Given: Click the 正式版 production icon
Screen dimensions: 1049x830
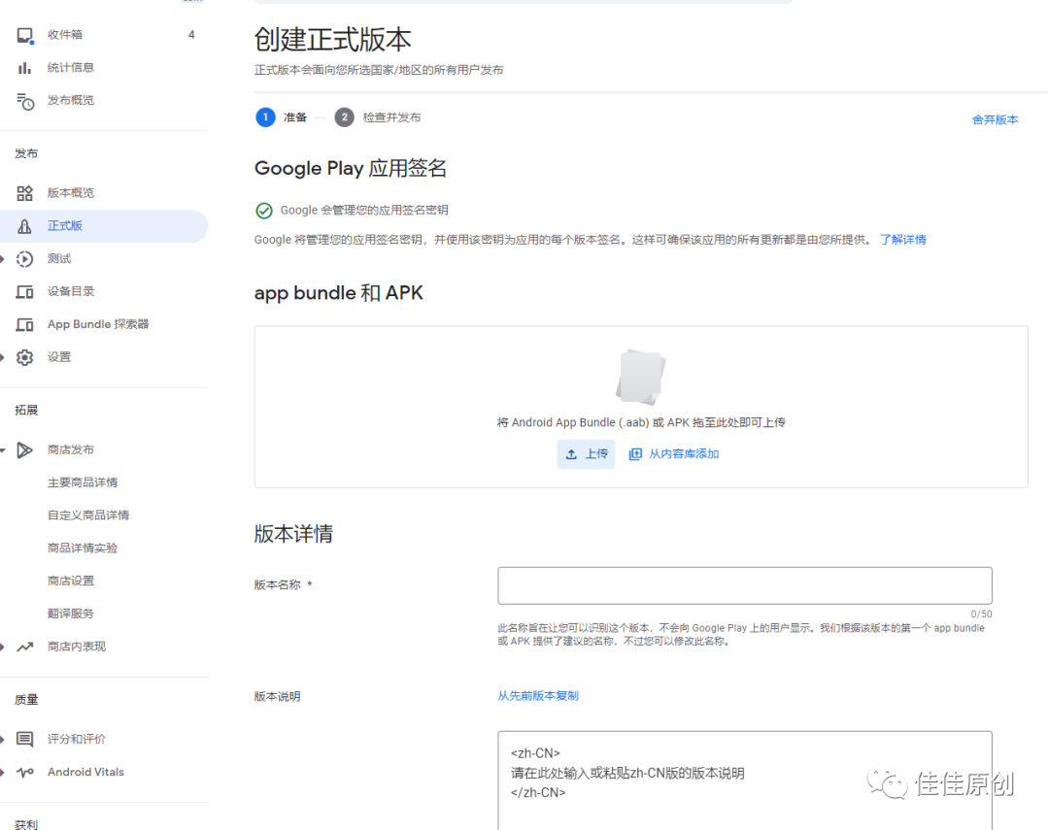Looking at the screenshot, I should pos(24,226).
